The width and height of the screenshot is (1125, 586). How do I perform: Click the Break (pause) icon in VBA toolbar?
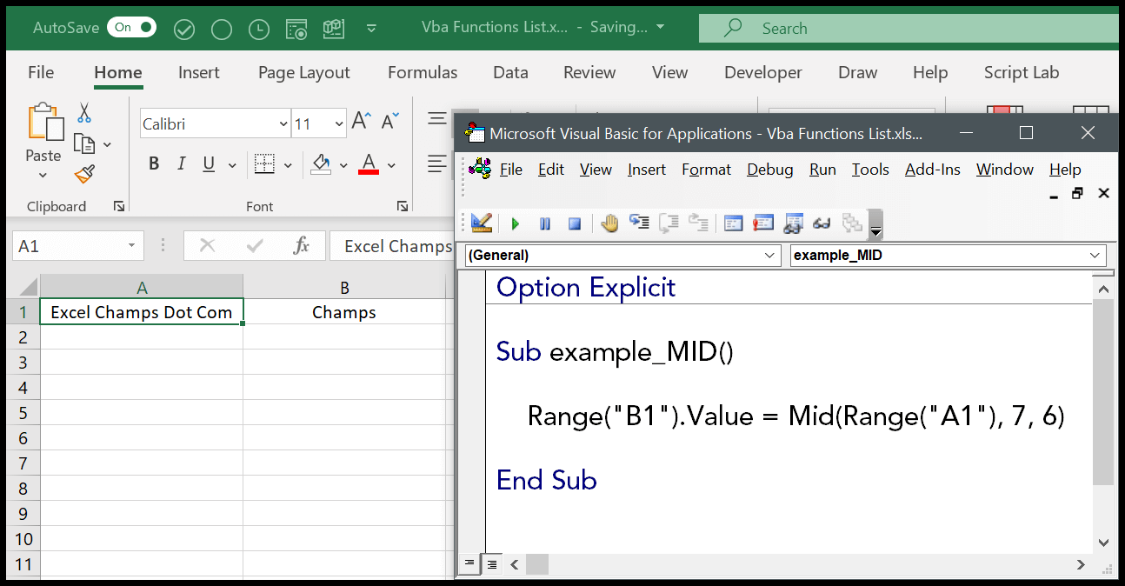pyautogui.click(x=545, y=224)
